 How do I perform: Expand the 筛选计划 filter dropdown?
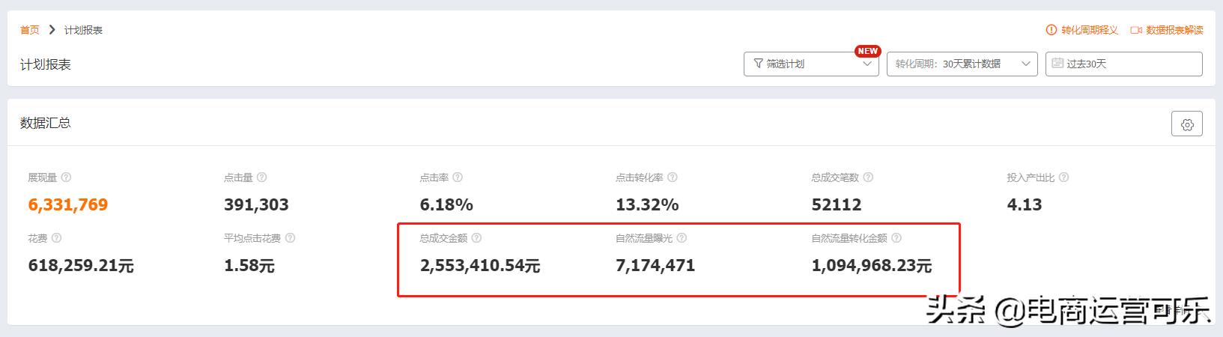pyautogui.click(x=811, y=64)
